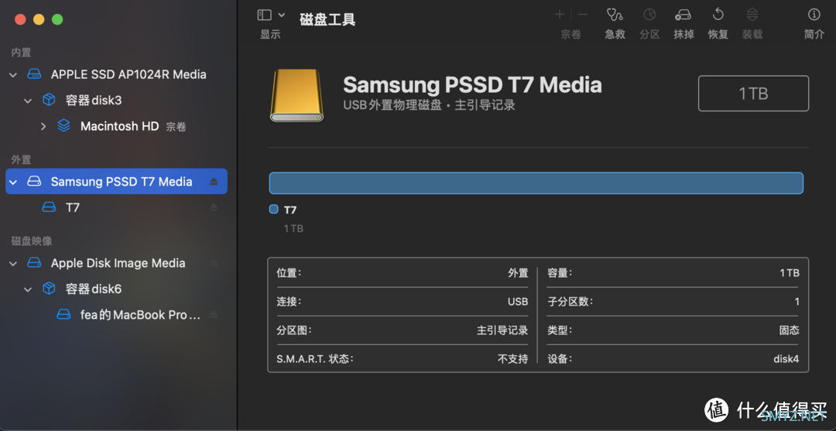836x431 pixels.
Task: Click the fea的MacBook Pro drive icon
Action: [64, 315]
